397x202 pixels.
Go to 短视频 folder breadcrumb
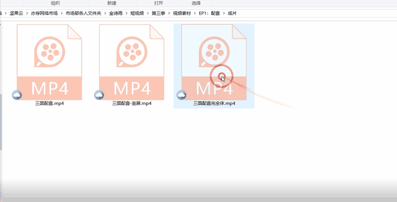pos(137,13)
